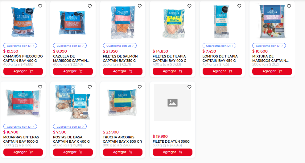Toggle heart on Cazuela de Mariscos card

coord(90,6)
